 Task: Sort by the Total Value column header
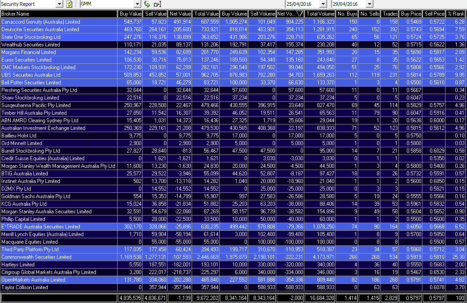[x=206, y=14]
